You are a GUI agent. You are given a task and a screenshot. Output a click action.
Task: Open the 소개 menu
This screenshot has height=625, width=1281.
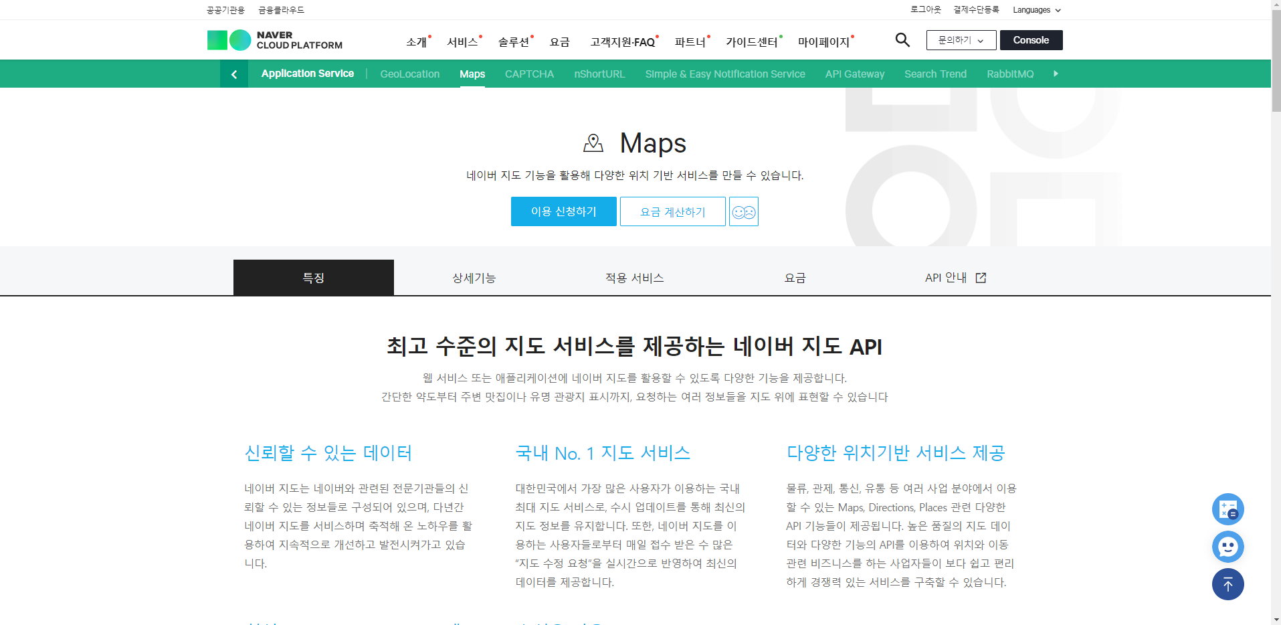(x=417, y=41)
